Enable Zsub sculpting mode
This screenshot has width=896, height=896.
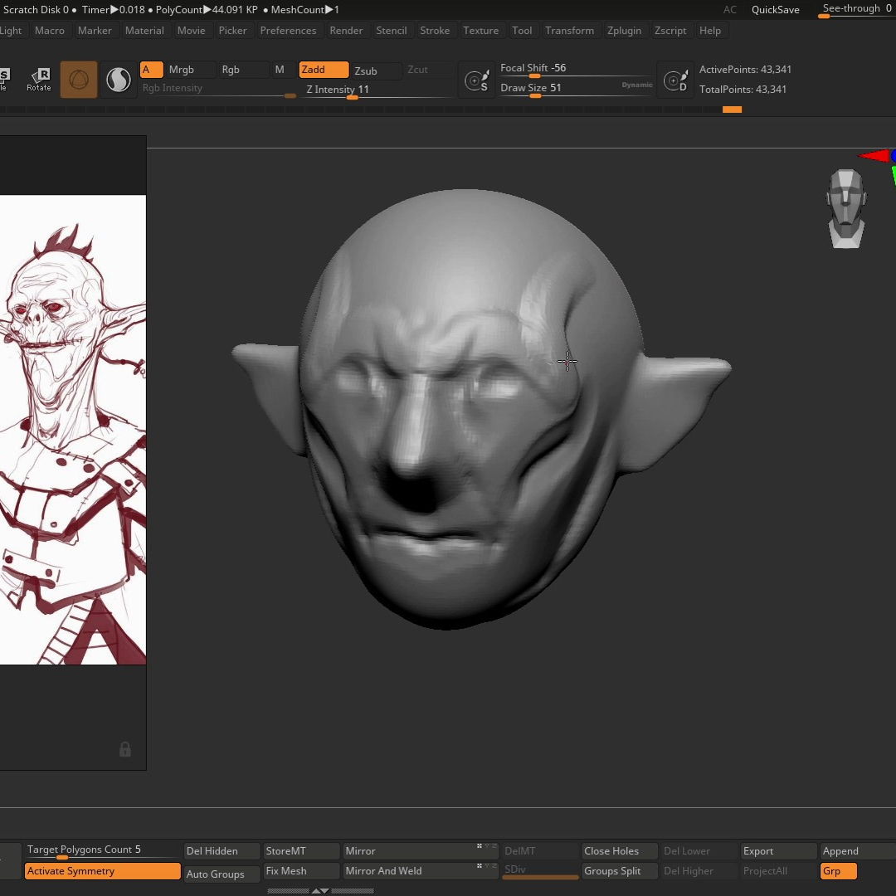[x=368, y=71]
